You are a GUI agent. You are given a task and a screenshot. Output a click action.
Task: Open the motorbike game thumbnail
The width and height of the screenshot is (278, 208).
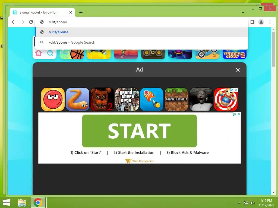pyautogui.click(x=207, y=54)
